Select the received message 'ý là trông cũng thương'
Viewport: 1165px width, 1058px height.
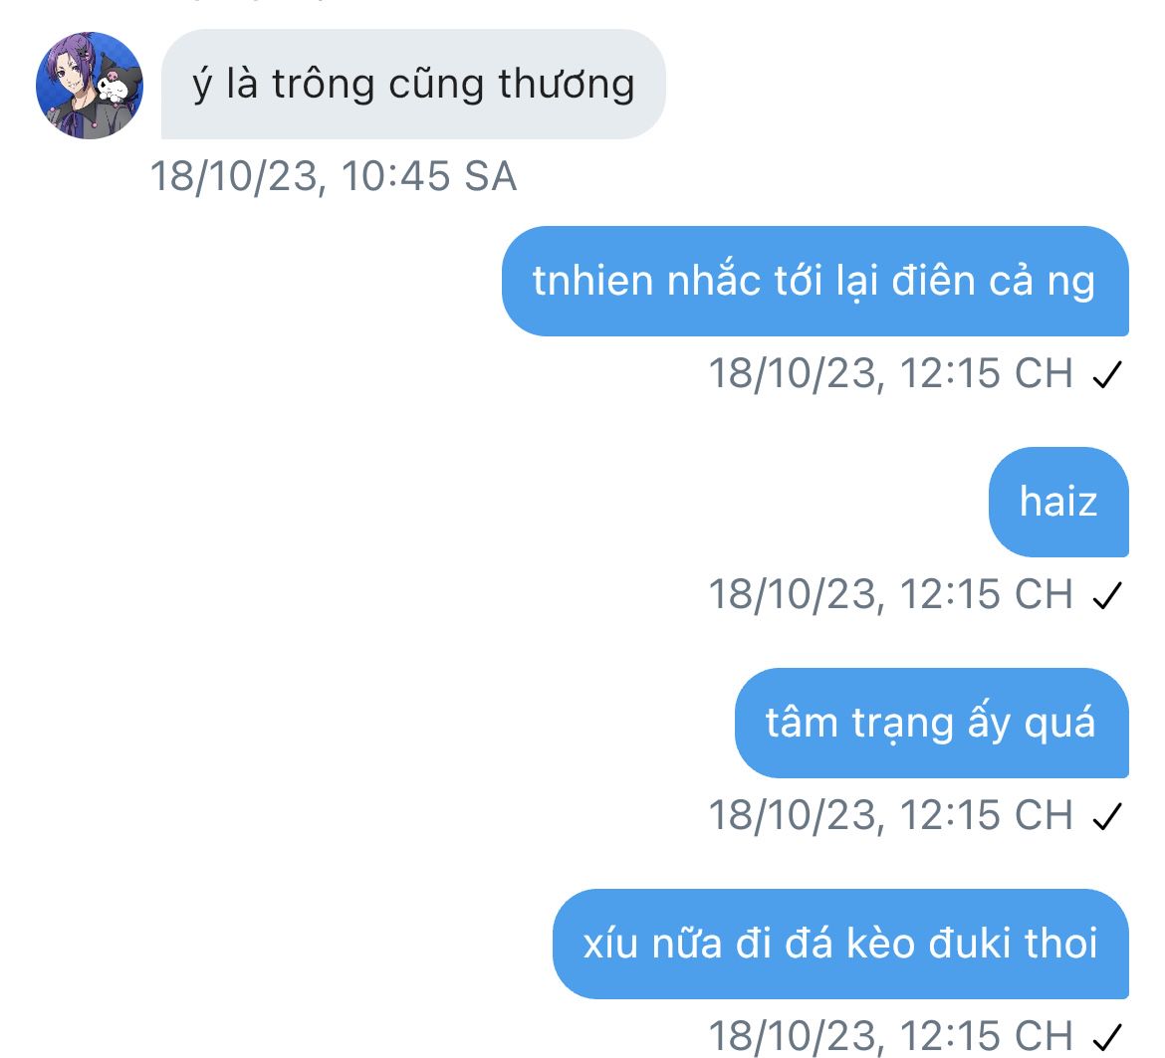(x=413, y=84)
